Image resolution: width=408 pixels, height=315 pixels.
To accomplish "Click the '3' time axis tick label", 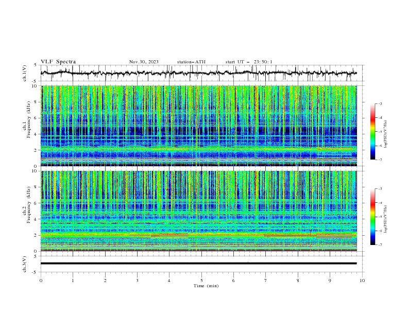I will pos(137,281).
